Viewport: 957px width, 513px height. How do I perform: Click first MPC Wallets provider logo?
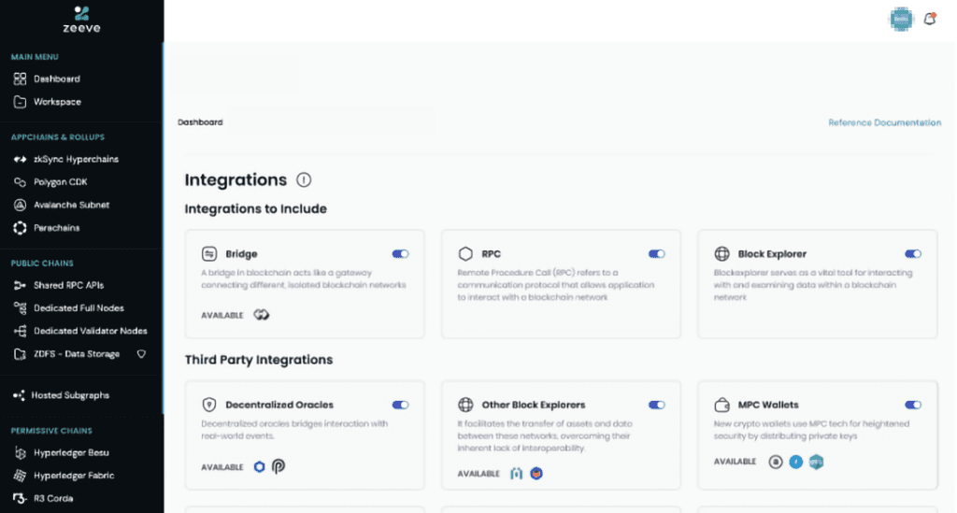(775, 462)
